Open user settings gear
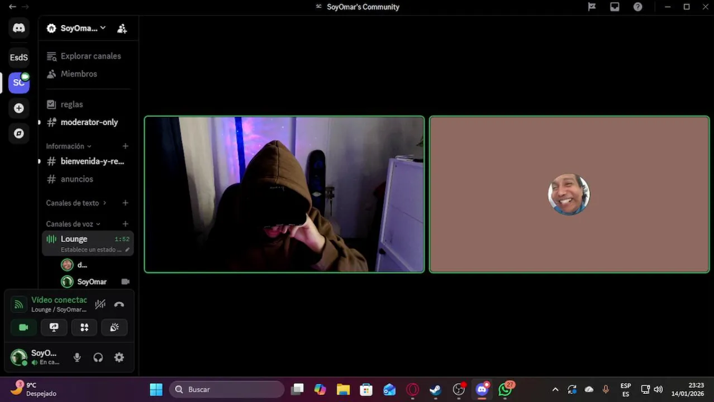The image size is (714, 402). (x=119, y=357)
